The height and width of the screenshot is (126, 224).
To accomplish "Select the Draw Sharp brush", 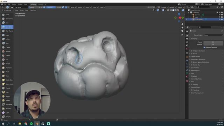I will [7, 19].
